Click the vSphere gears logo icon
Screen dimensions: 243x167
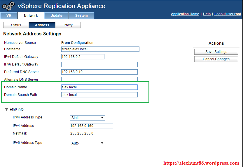pyautogui.click(x=8, y=6)
